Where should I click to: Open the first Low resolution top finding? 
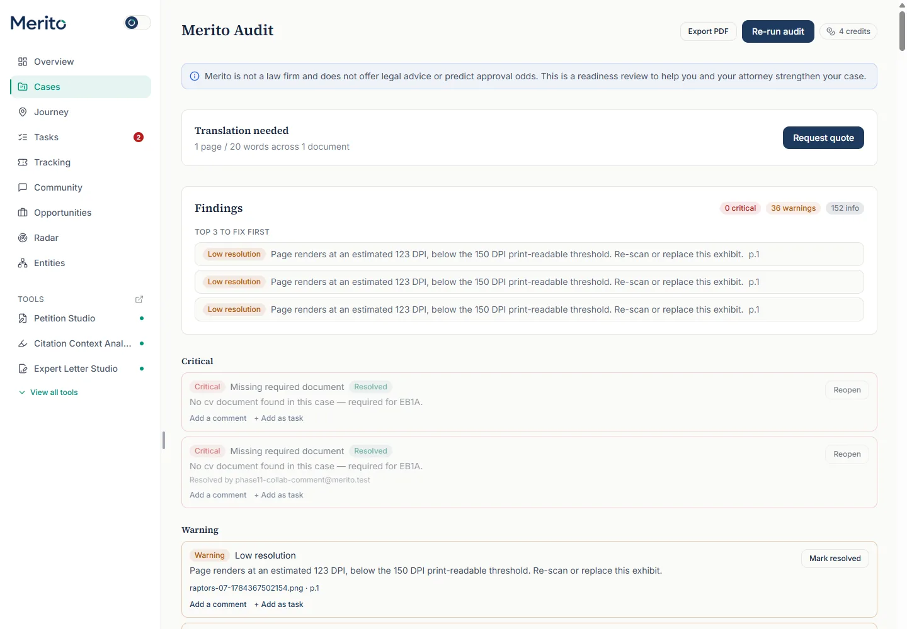(529, 254)
